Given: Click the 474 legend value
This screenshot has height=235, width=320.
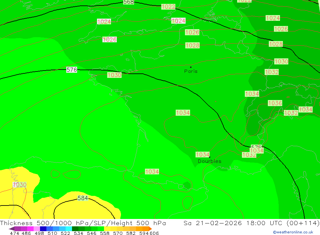Looking at the screenshot, I should 14,233.
